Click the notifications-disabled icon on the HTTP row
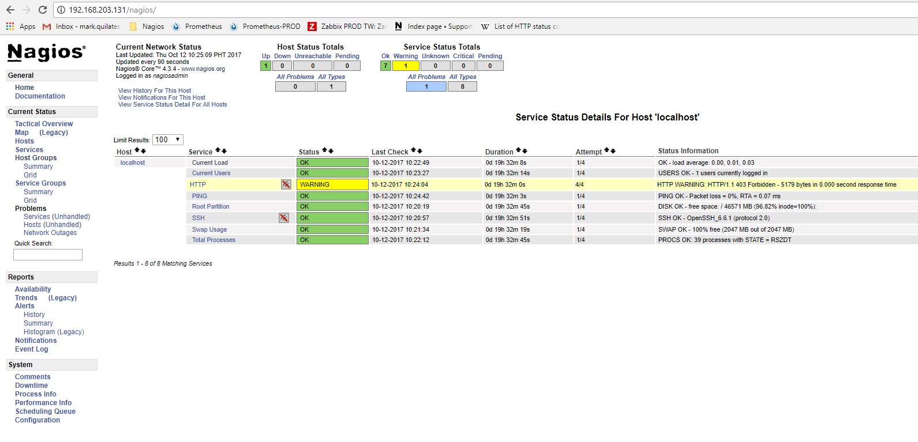The image size is (918, 442). click(x=286, y=184)
